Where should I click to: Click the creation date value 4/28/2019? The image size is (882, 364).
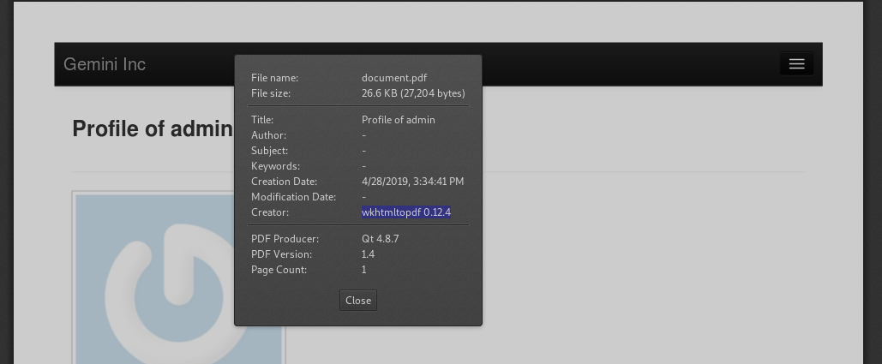coord(413,182)
